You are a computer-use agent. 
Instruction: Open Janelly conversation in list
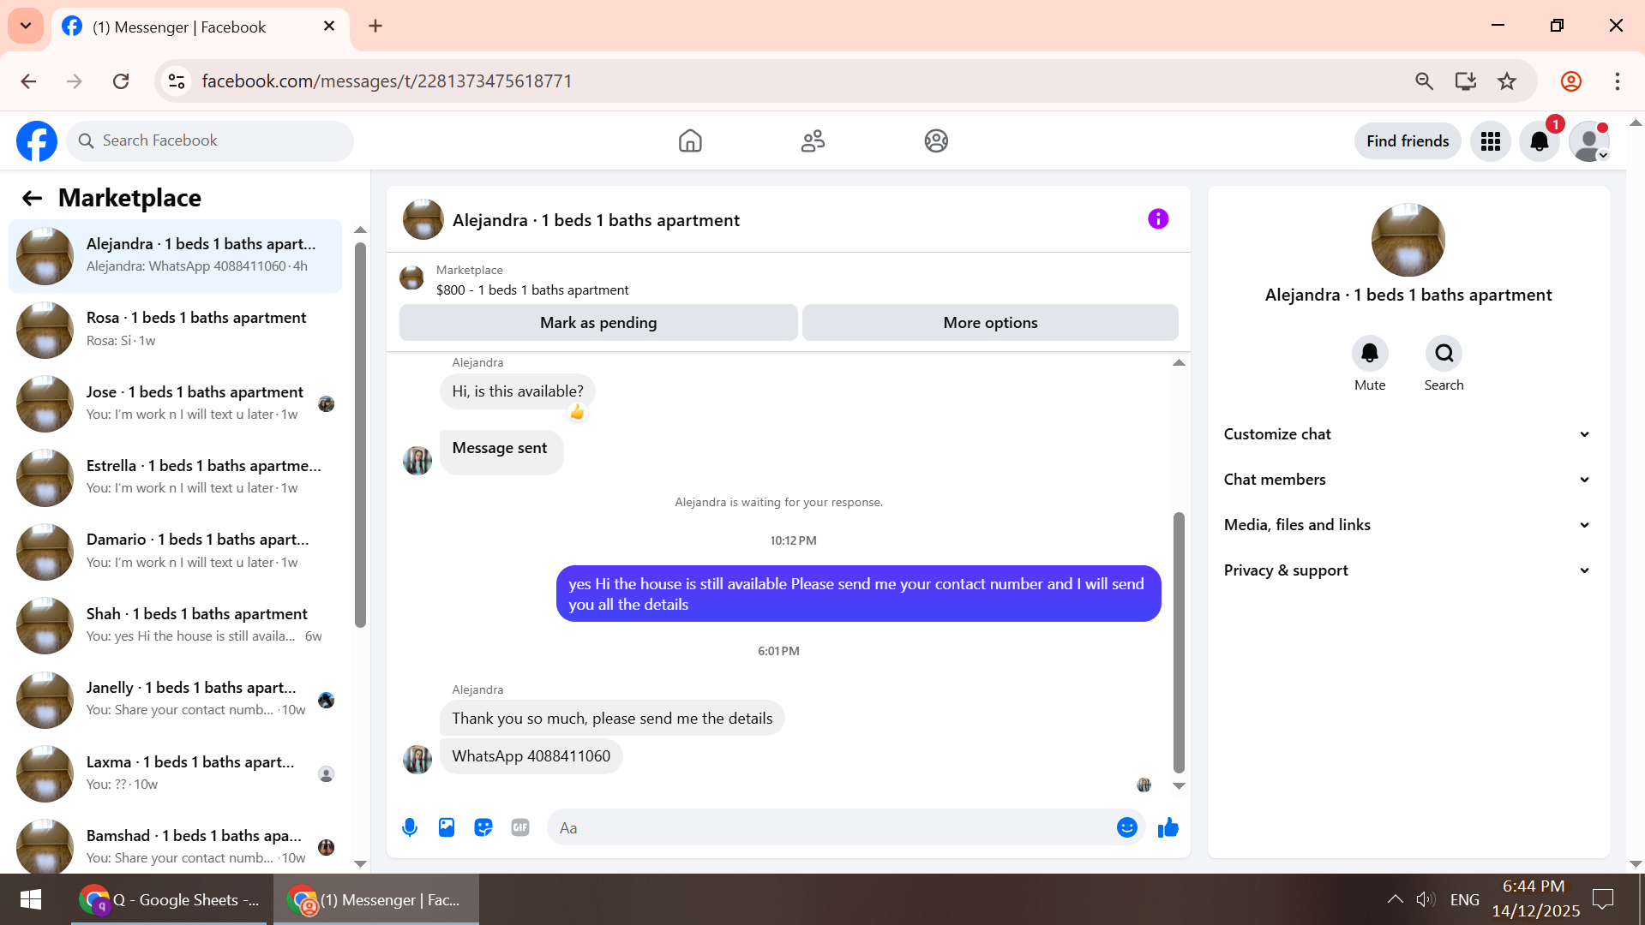click(x=176, y=700)
